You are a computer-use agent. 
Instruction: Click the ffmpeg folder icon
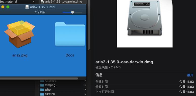[42, 85]
